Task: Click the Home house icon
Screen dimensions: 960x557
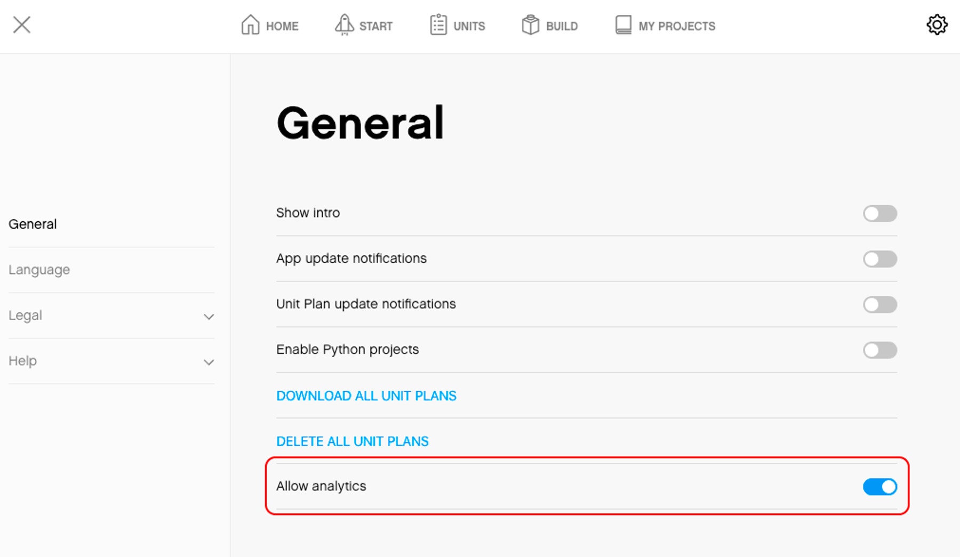Action: click(250, 25)
